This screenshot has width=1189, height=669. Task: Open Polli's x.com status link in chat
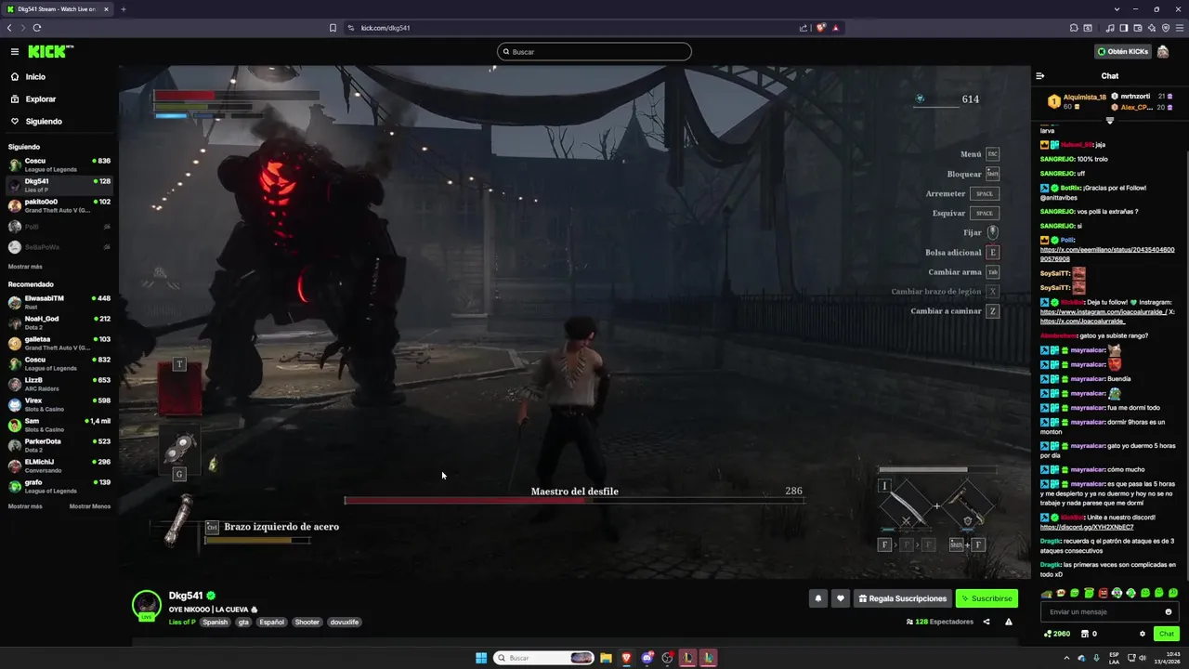(1107, 255)
